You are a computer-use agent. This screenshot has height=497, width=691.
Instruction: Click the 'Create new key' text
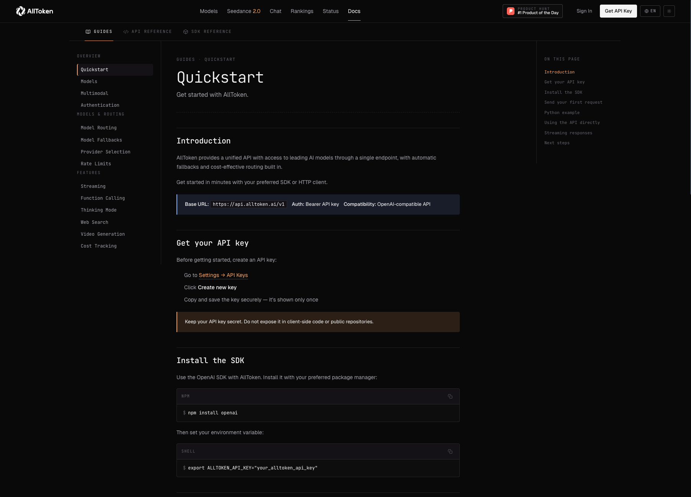coord(217,287)
